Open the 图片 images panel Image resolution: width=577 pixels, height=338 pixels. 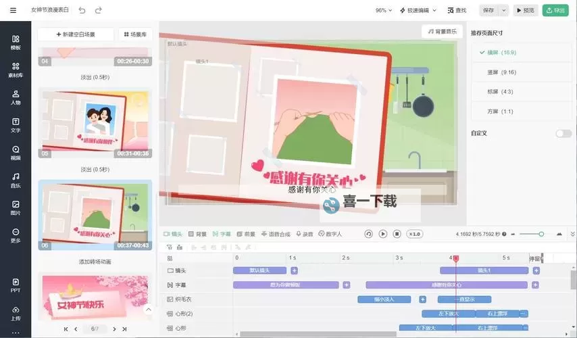click(x=16, y=208)
